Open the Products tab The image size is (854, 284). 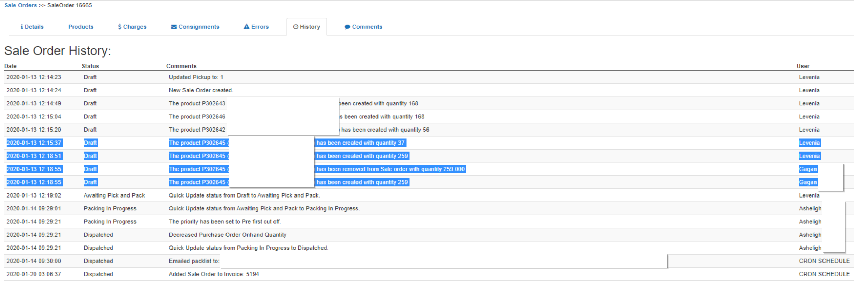(x=81, y=27)
